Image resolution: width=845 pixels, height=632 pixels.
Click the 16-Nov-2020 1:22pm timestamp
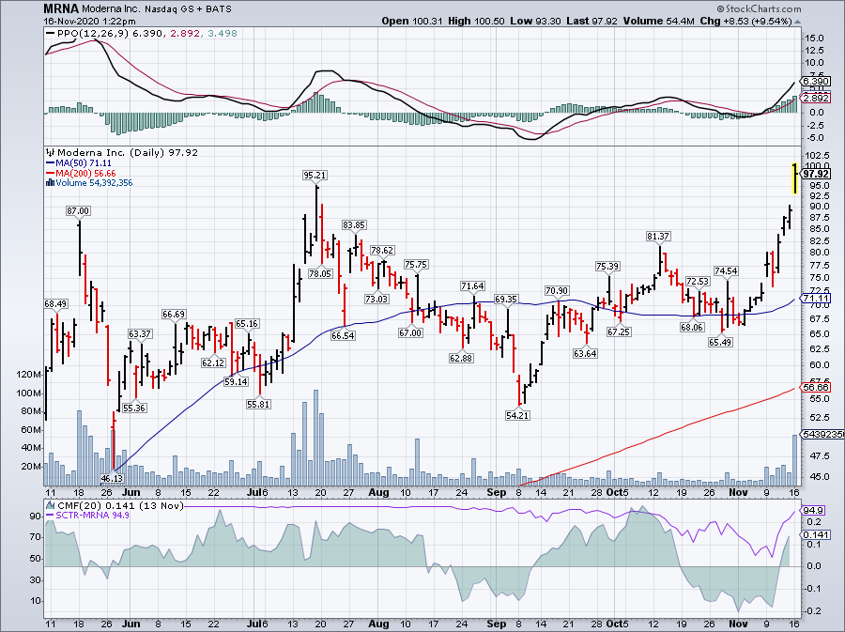point(89,22)
